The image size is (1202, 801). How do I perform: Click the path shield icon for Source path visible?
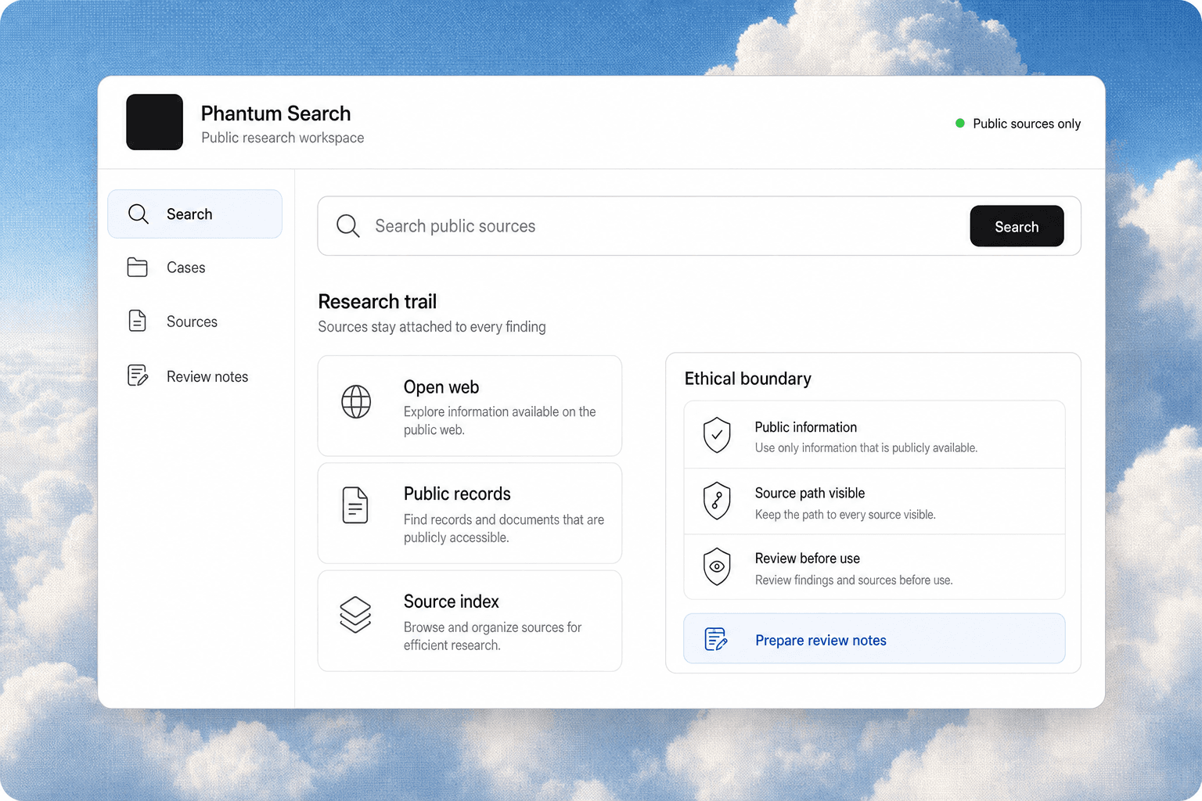click(717, 501)
